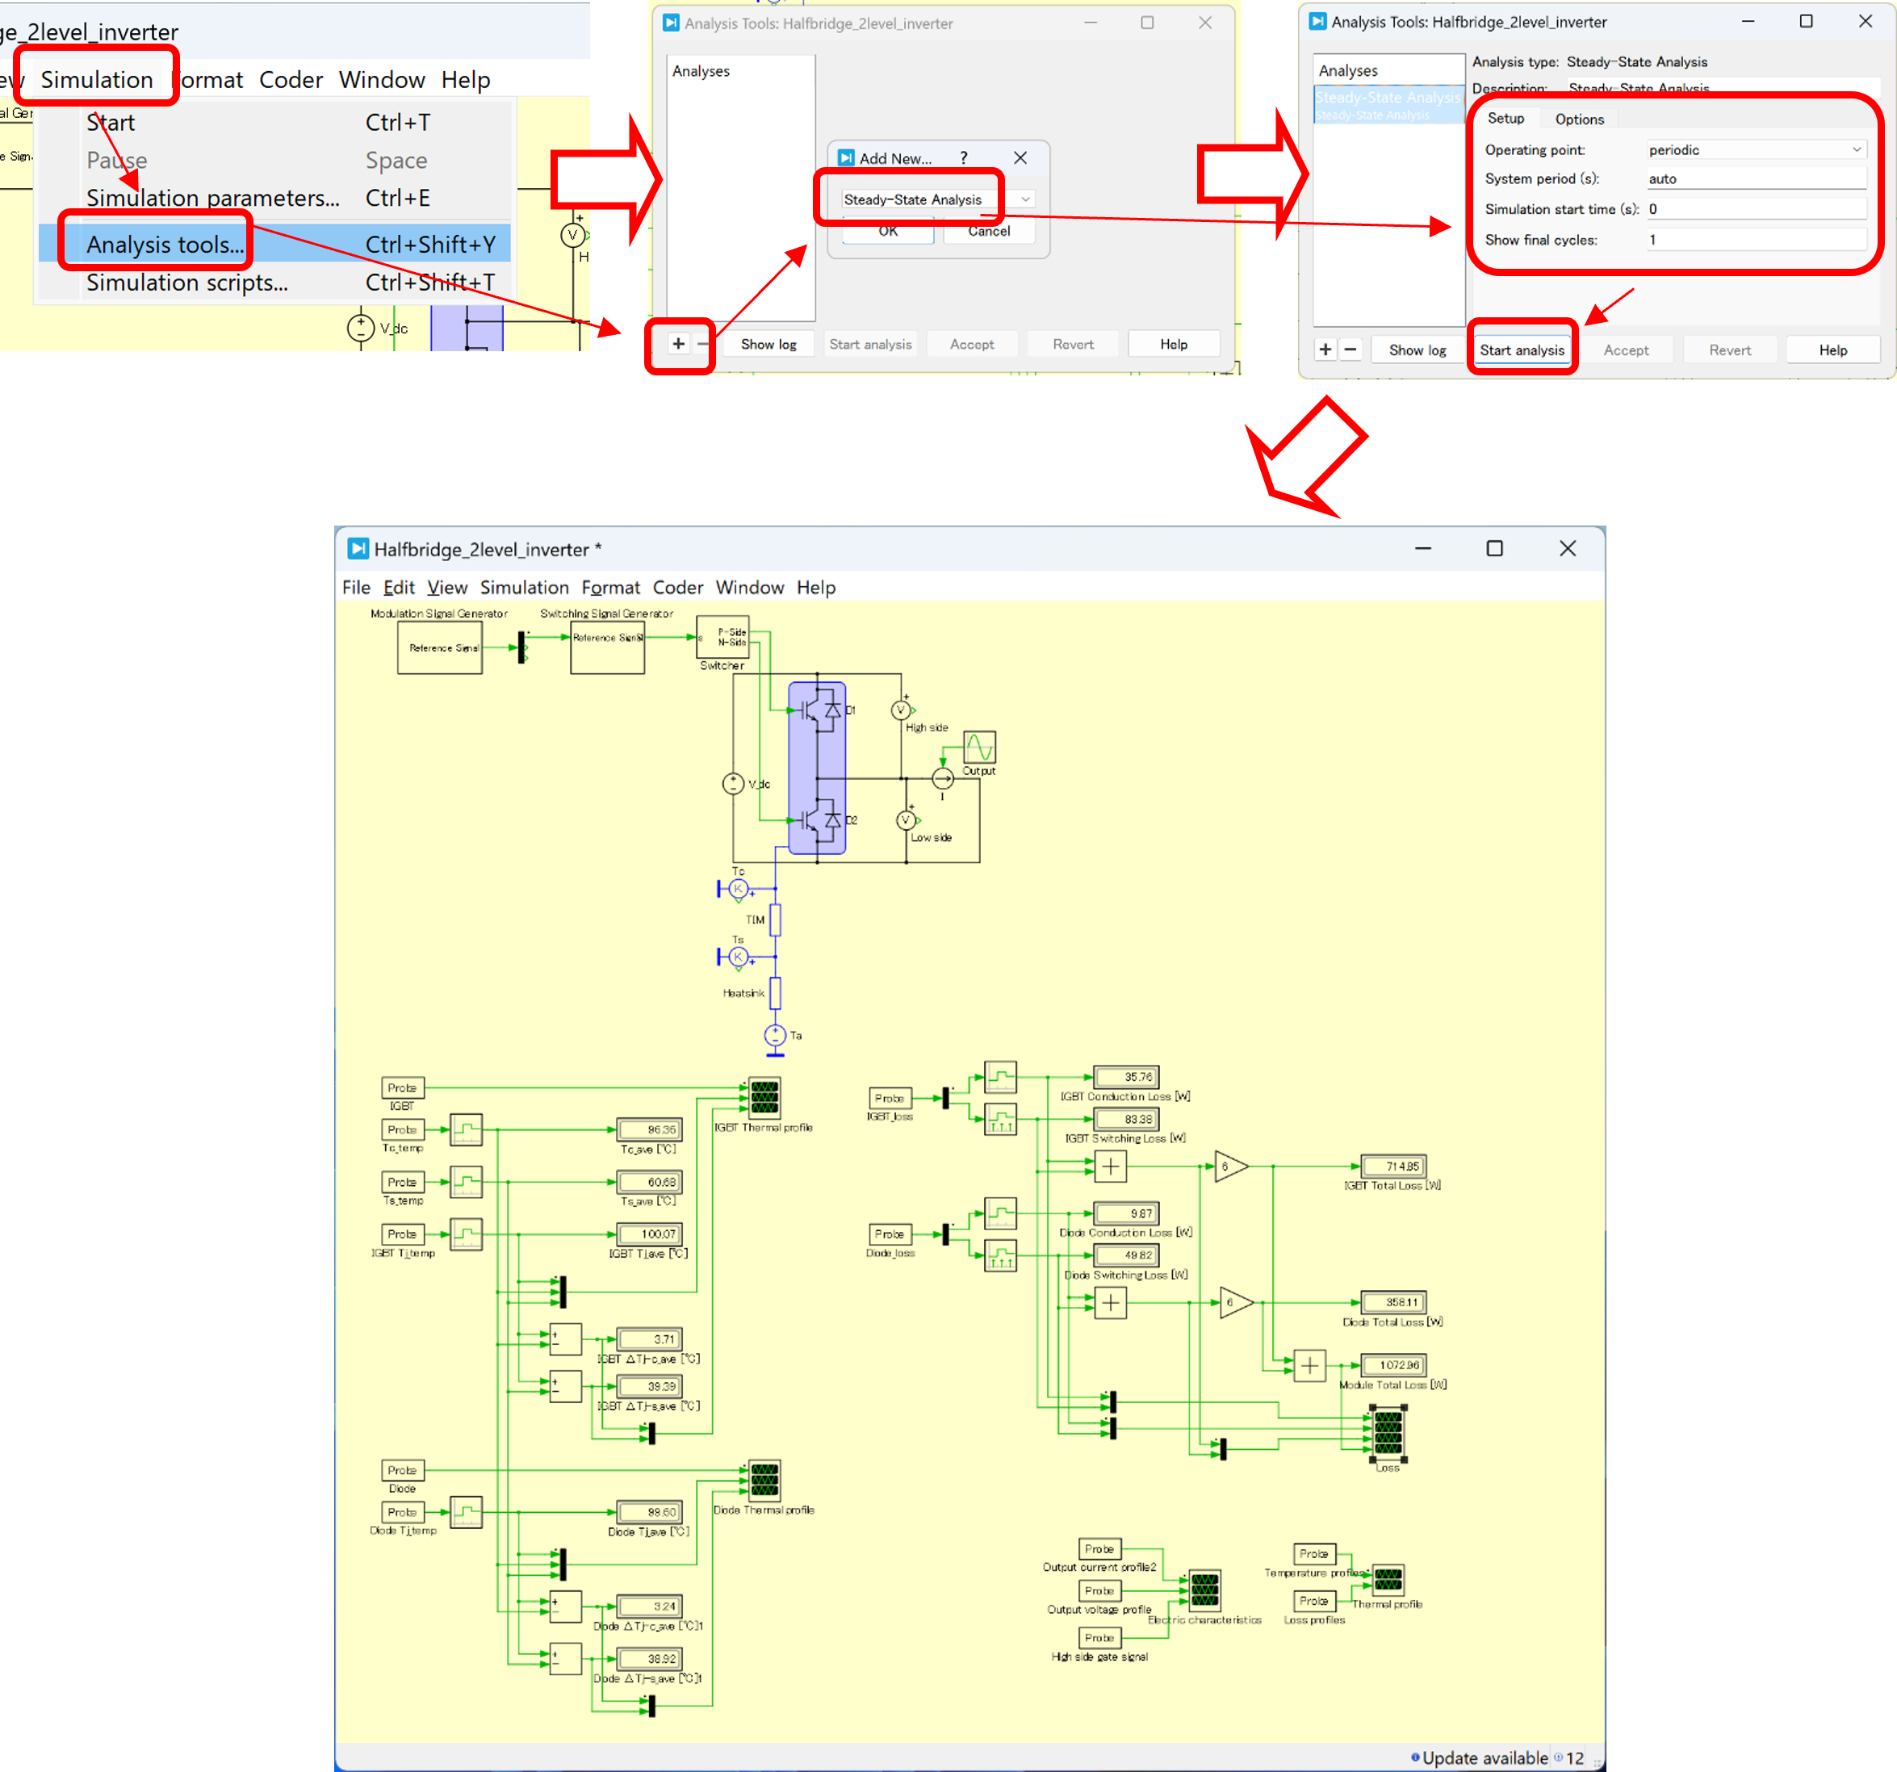This screenshot has height=1772, width=1897.
Task: Select the Switcher block
Action: (723, 638)
